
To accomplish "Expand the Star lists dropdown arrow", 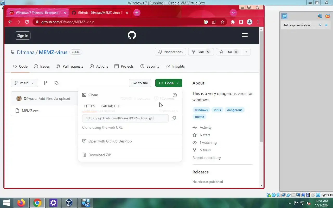I will (246, 52).
